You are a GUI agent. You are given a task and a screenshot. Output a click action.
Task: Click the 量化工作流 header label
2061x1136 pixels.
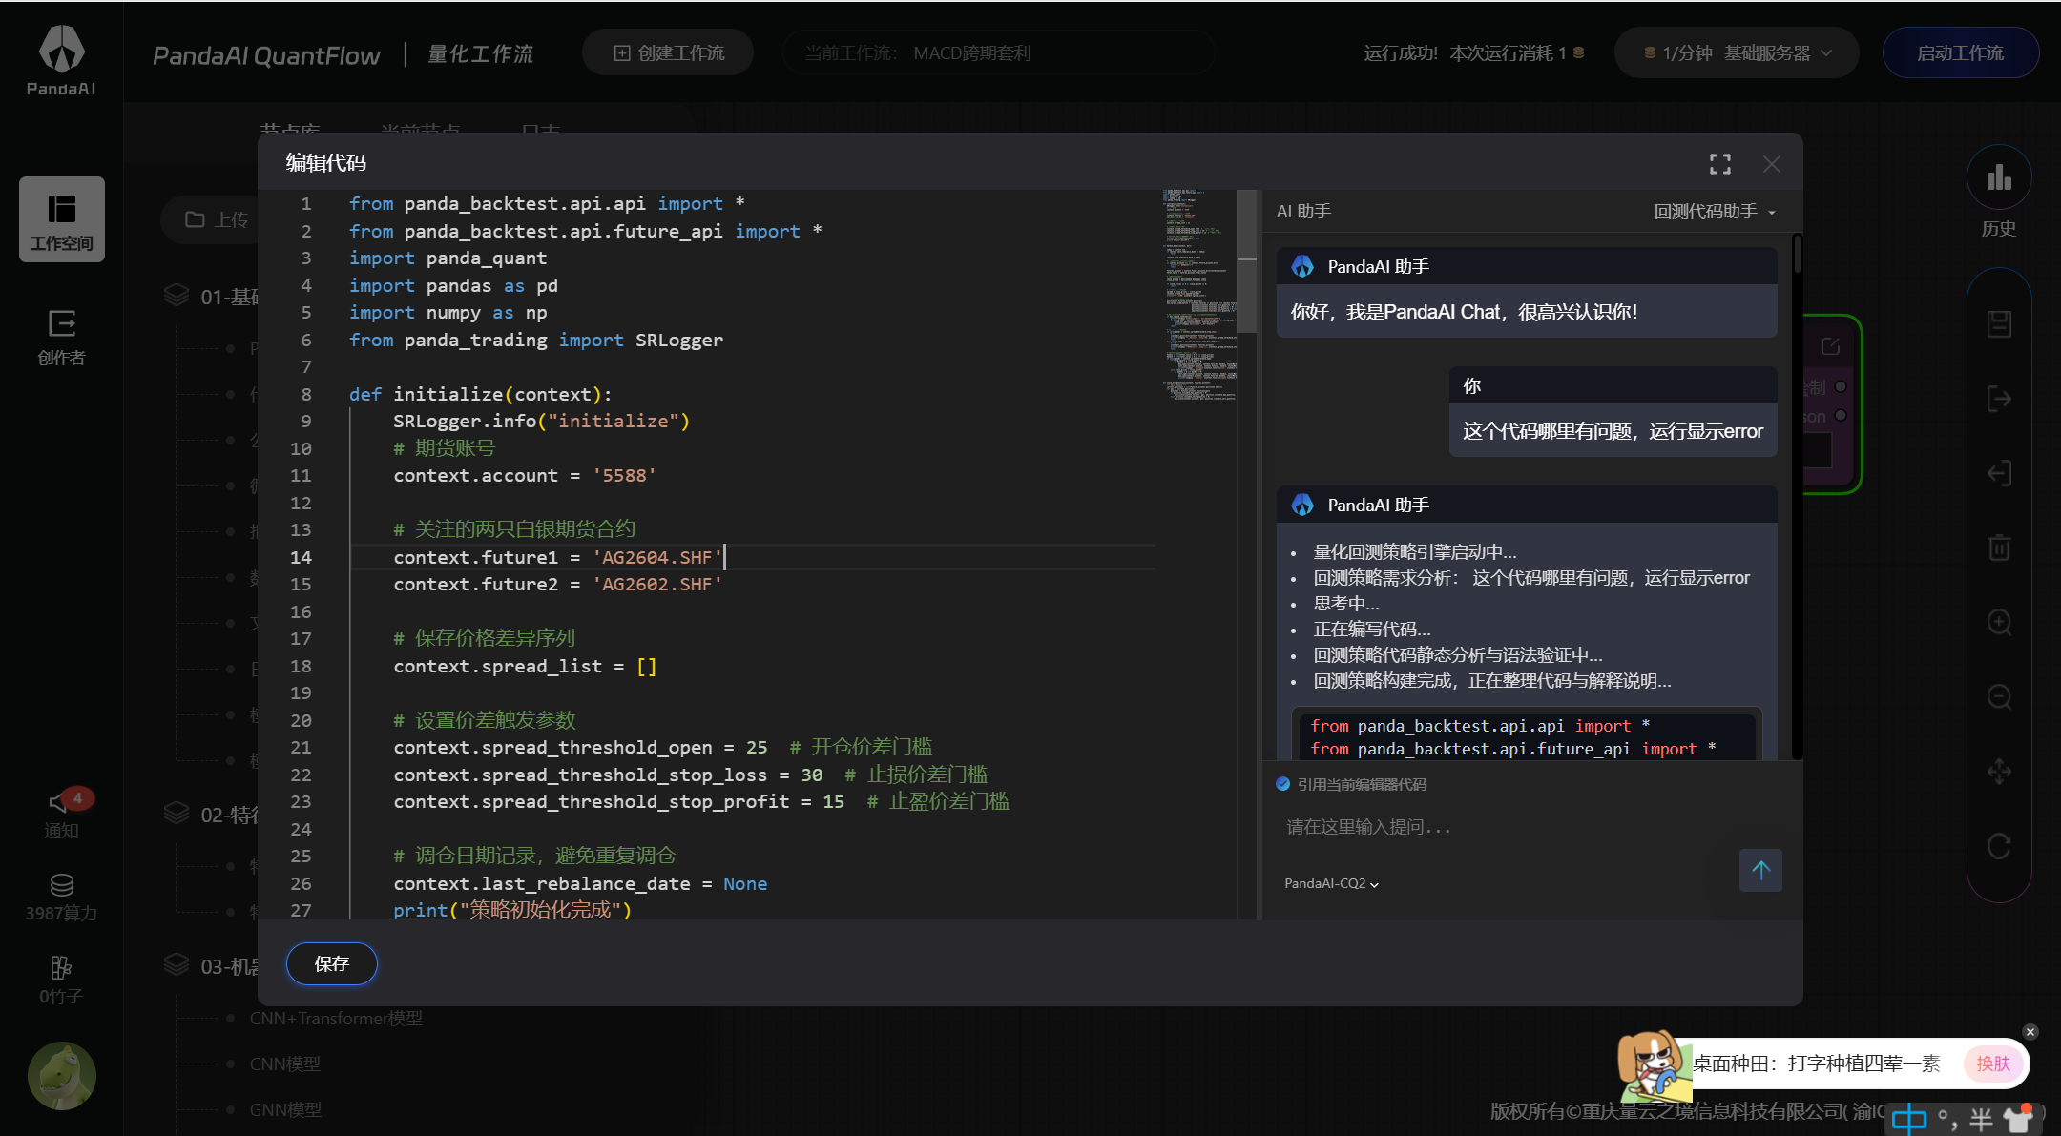(481, 54)
